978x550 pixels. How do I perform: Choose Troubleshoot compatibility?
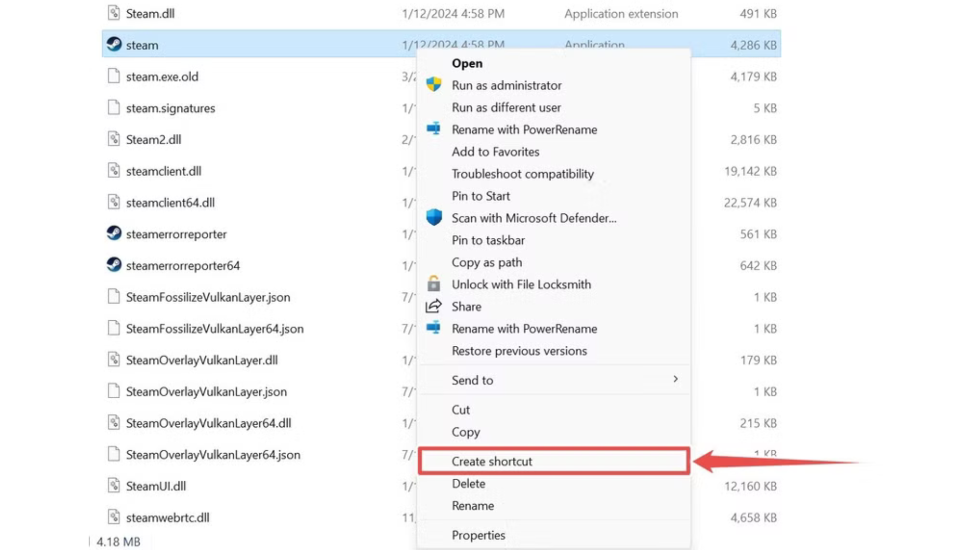click(522, 174)
